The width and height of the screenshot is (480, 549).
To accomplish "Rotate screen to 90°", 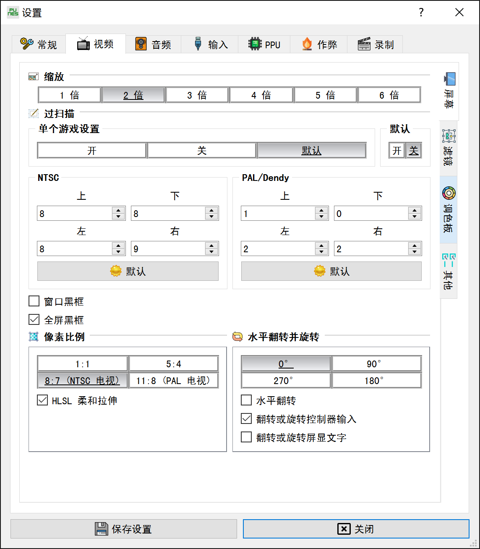I will (x=377, y=363).
